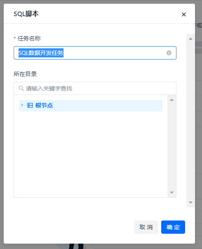Click the 确定 button

tap(173, 227)
